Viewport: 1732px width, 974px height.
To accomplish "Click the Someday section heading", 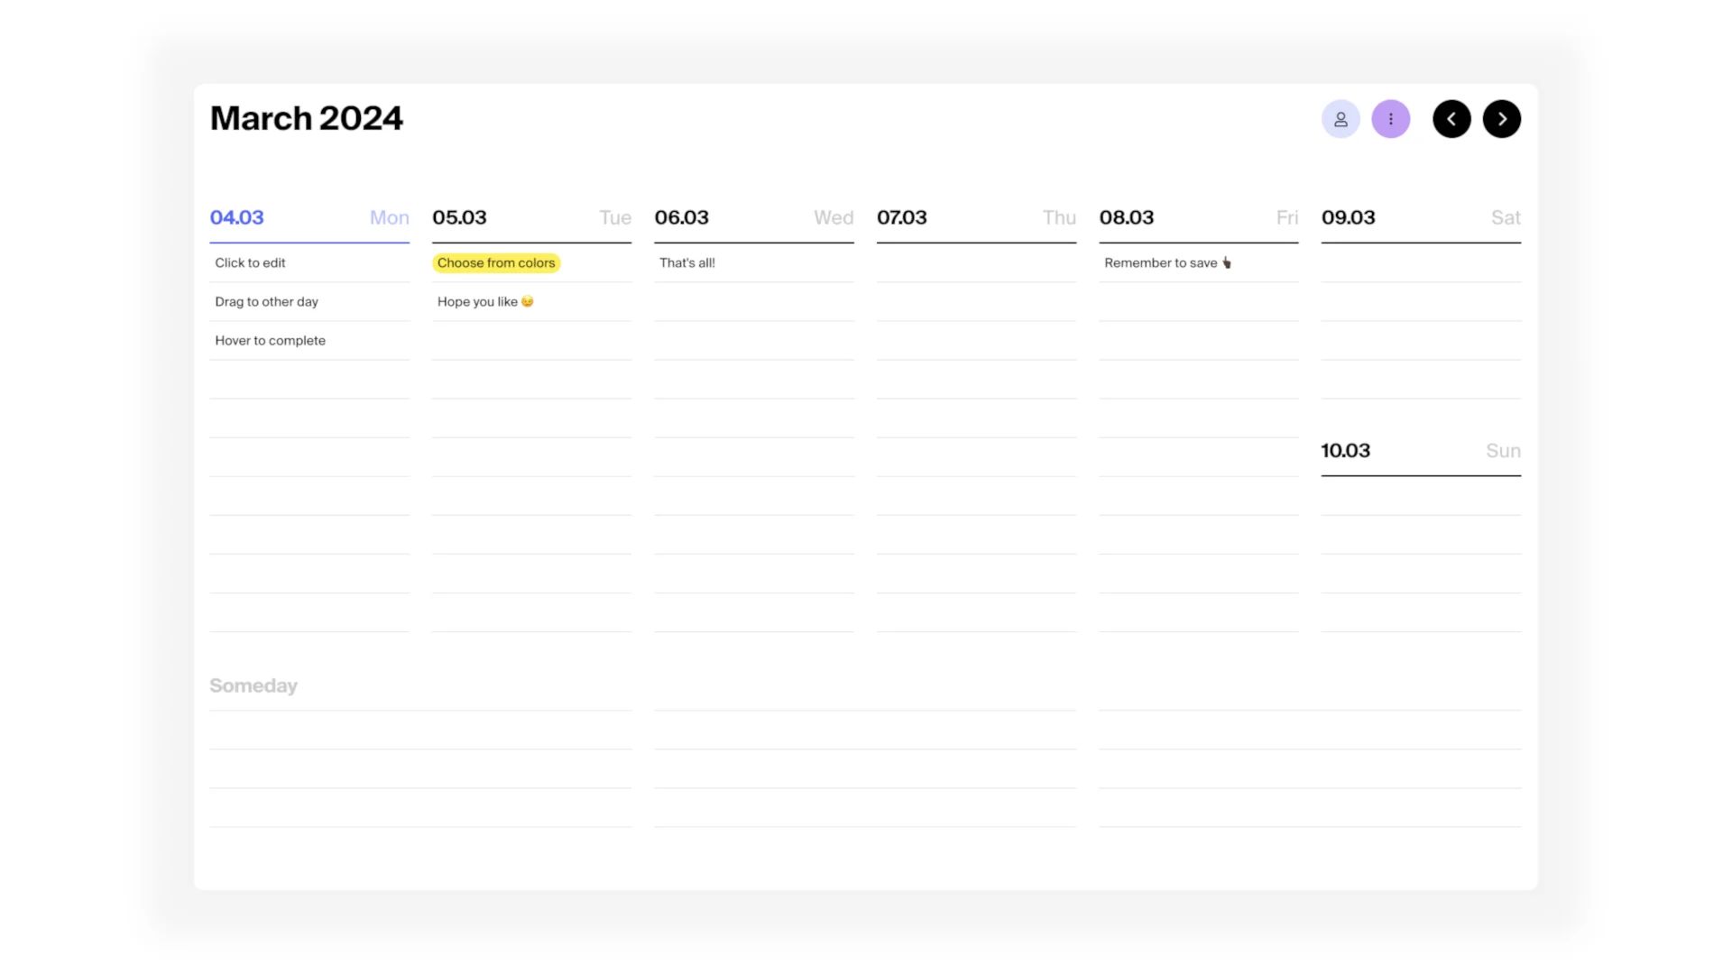I will (253, 686).
